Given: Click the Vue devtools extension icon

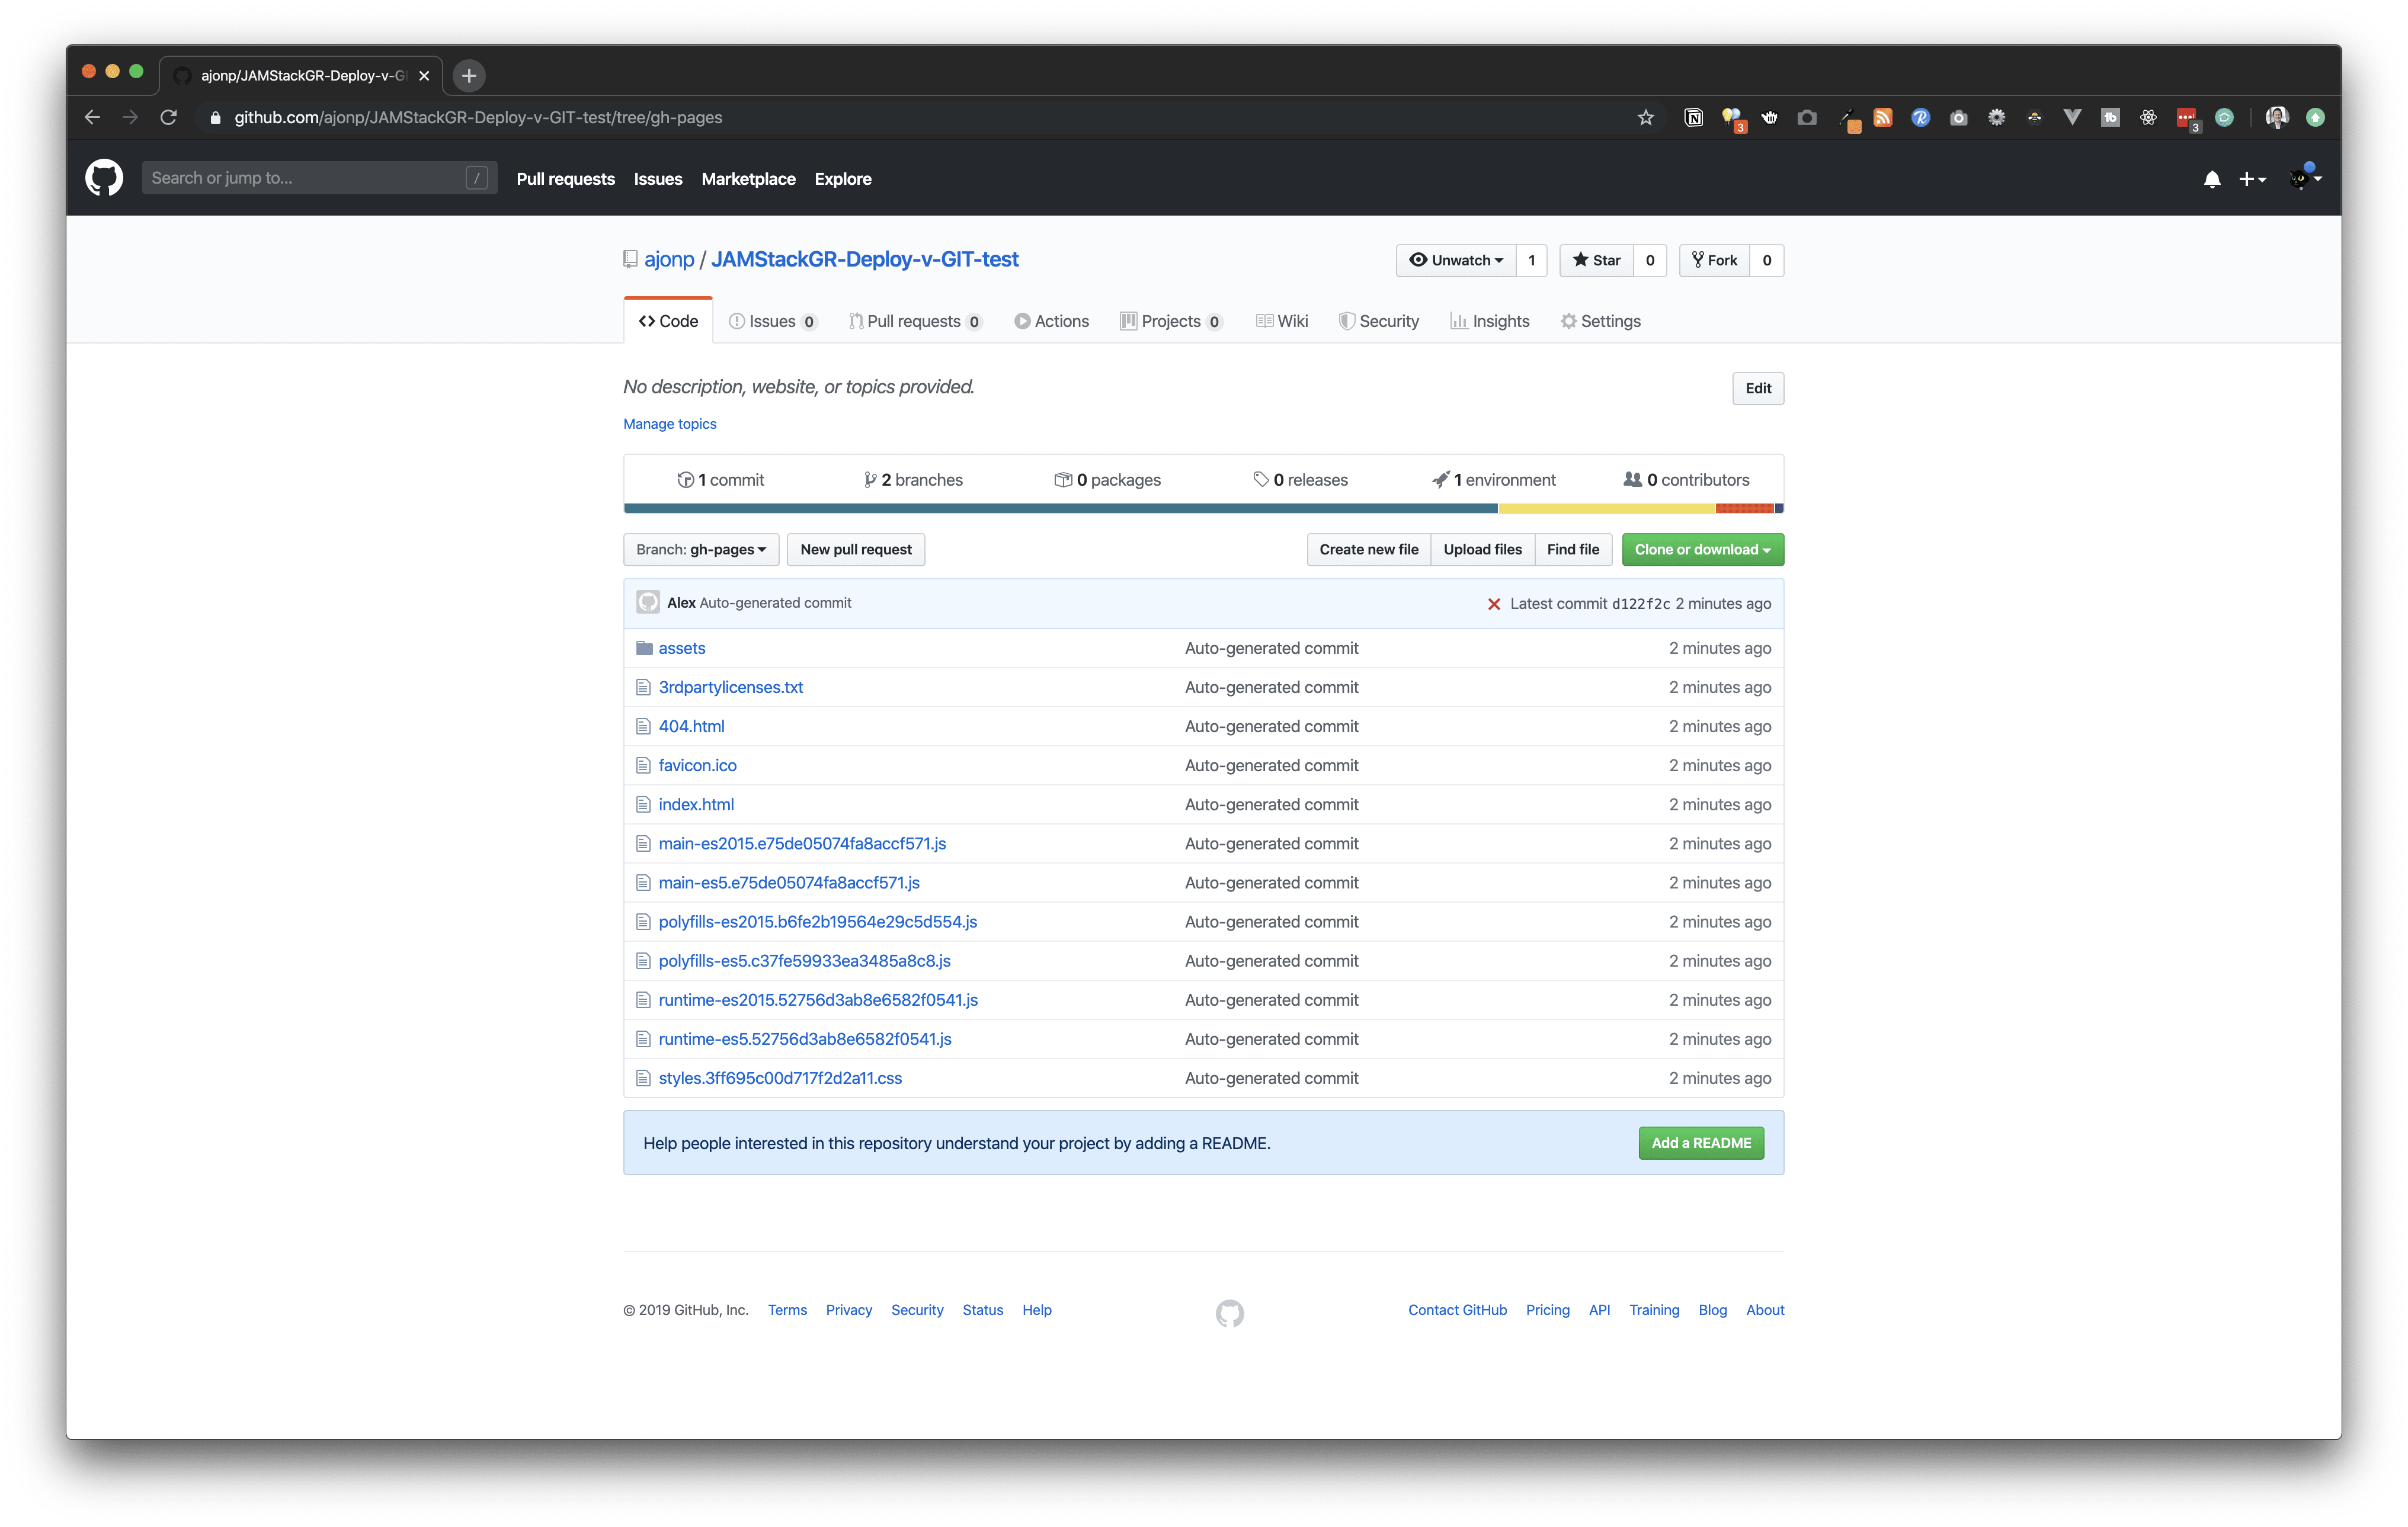Looking at the screenshot, I should coord(2072,118).
